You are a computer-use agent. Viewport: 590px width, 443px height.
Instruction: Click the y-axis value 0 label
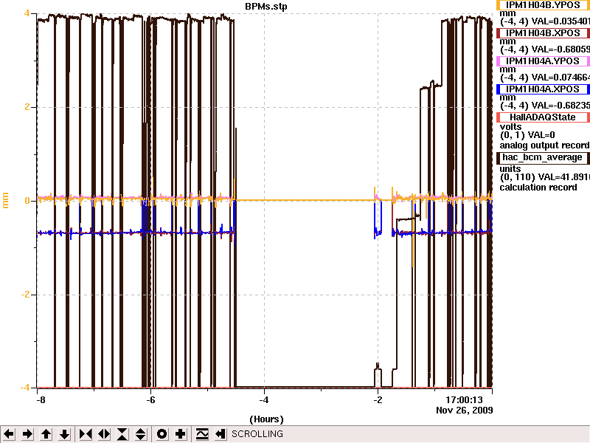click(27, 201)
